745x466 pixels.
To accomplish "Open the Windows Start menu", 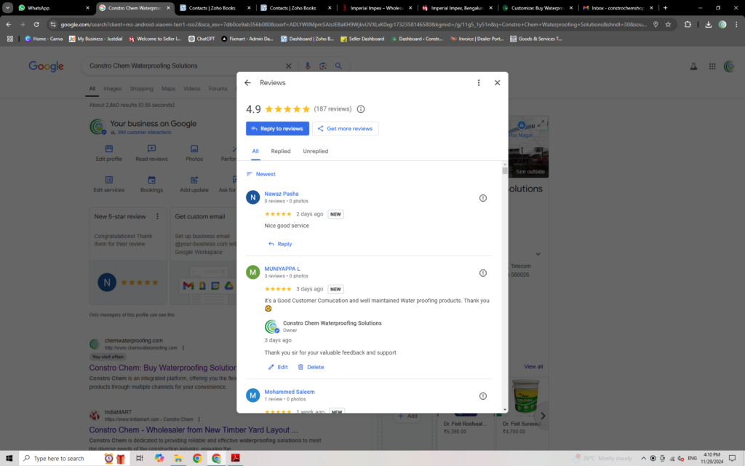I will tap(9, 459).
